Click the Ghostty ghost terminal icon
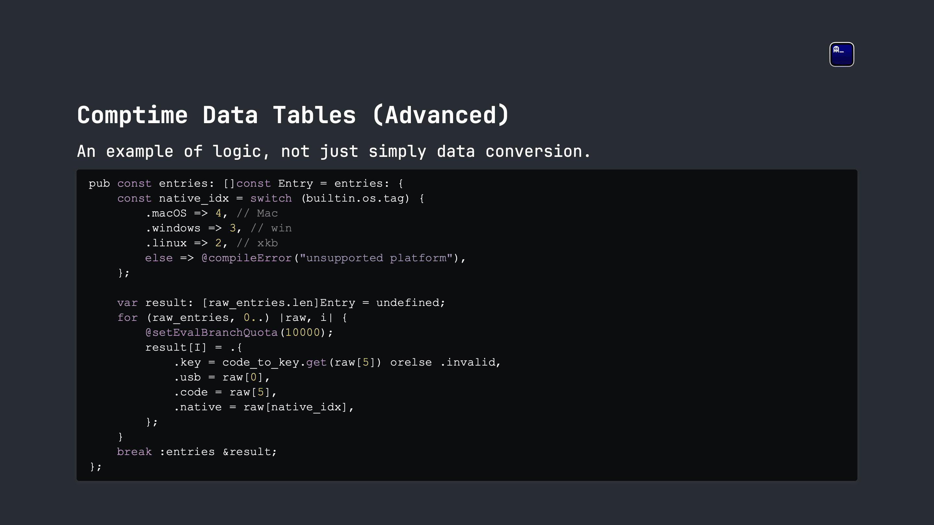The width and height of the screenshot is (934, 525). pyautogui.click(x=842, y=54)
